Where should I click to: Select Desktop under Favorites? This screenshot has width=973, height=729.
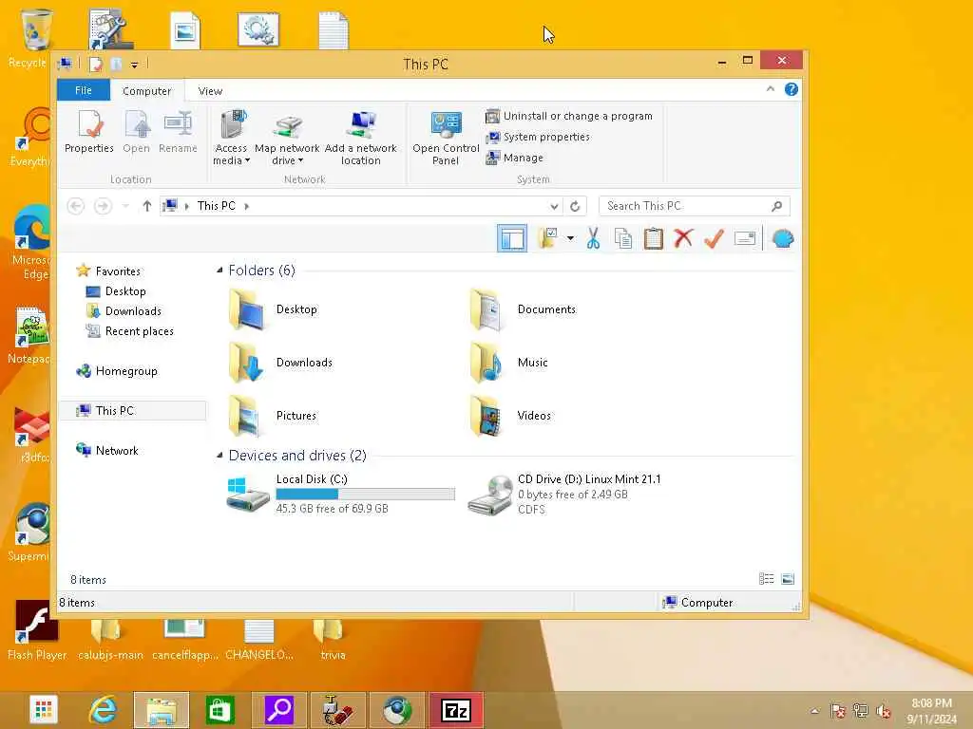pos(116,291)
